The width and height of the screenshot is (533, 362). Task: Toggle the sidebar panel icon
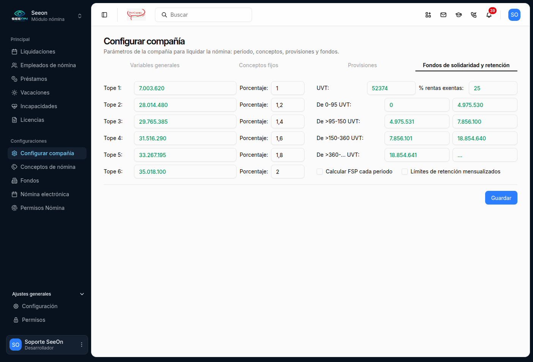pyautogui.click(x=104, y=15)
